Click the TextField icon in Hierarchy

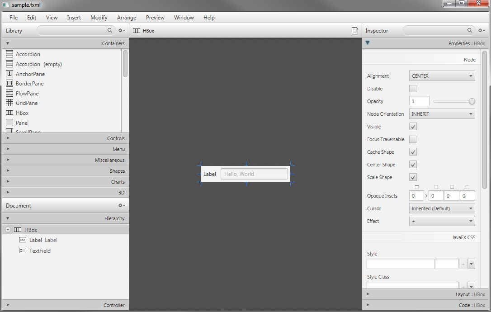23,251
